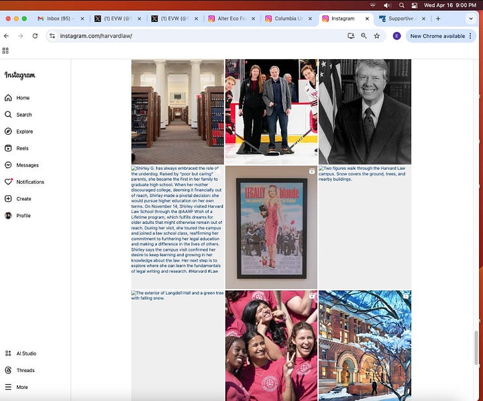Open macOS Wi-Fi menu bar icon
Image resolution: width=483 pixels, height=401 pixels.
click(x=373, y=5)
